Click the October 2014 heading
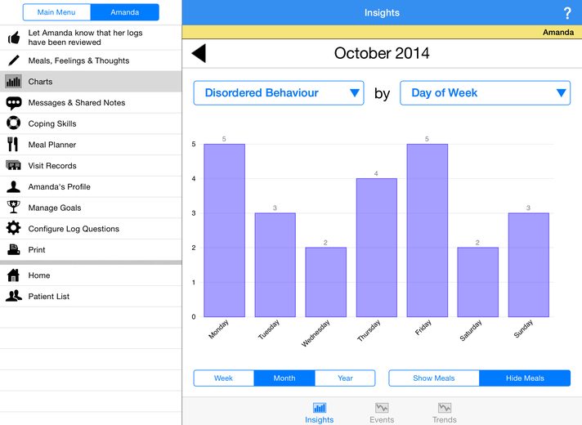Screen dimensions: 582x425 click(x=382, y=53)
